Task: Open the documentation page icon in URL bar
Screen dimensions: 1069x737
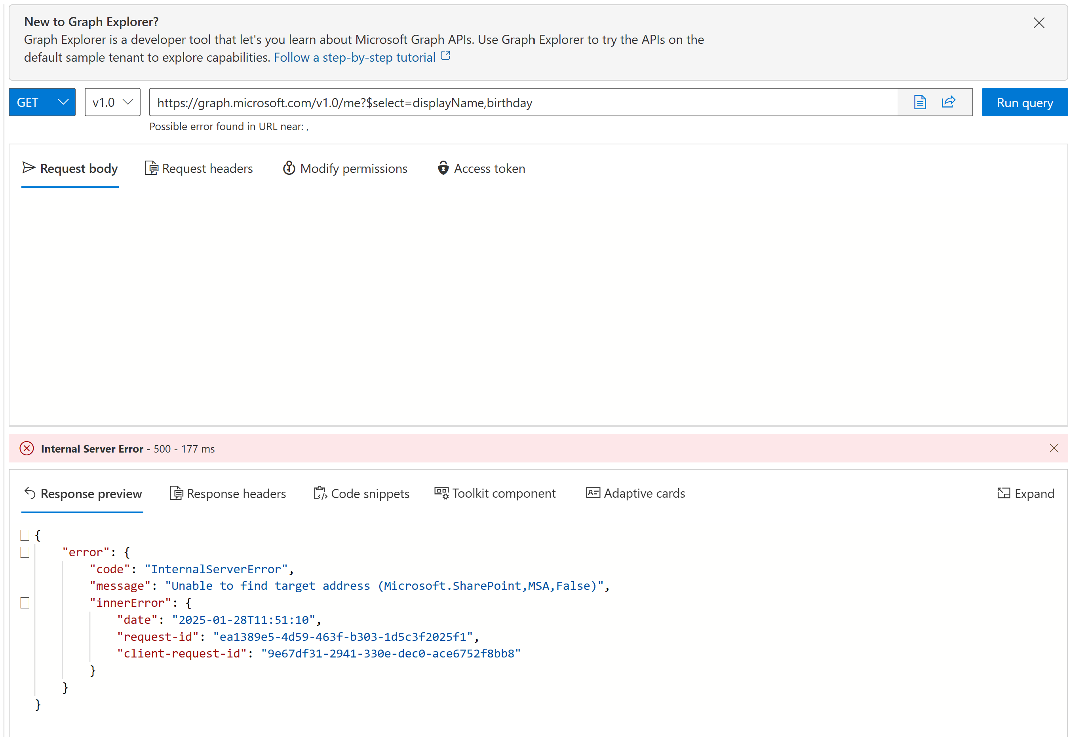Action: click(920, 102)
